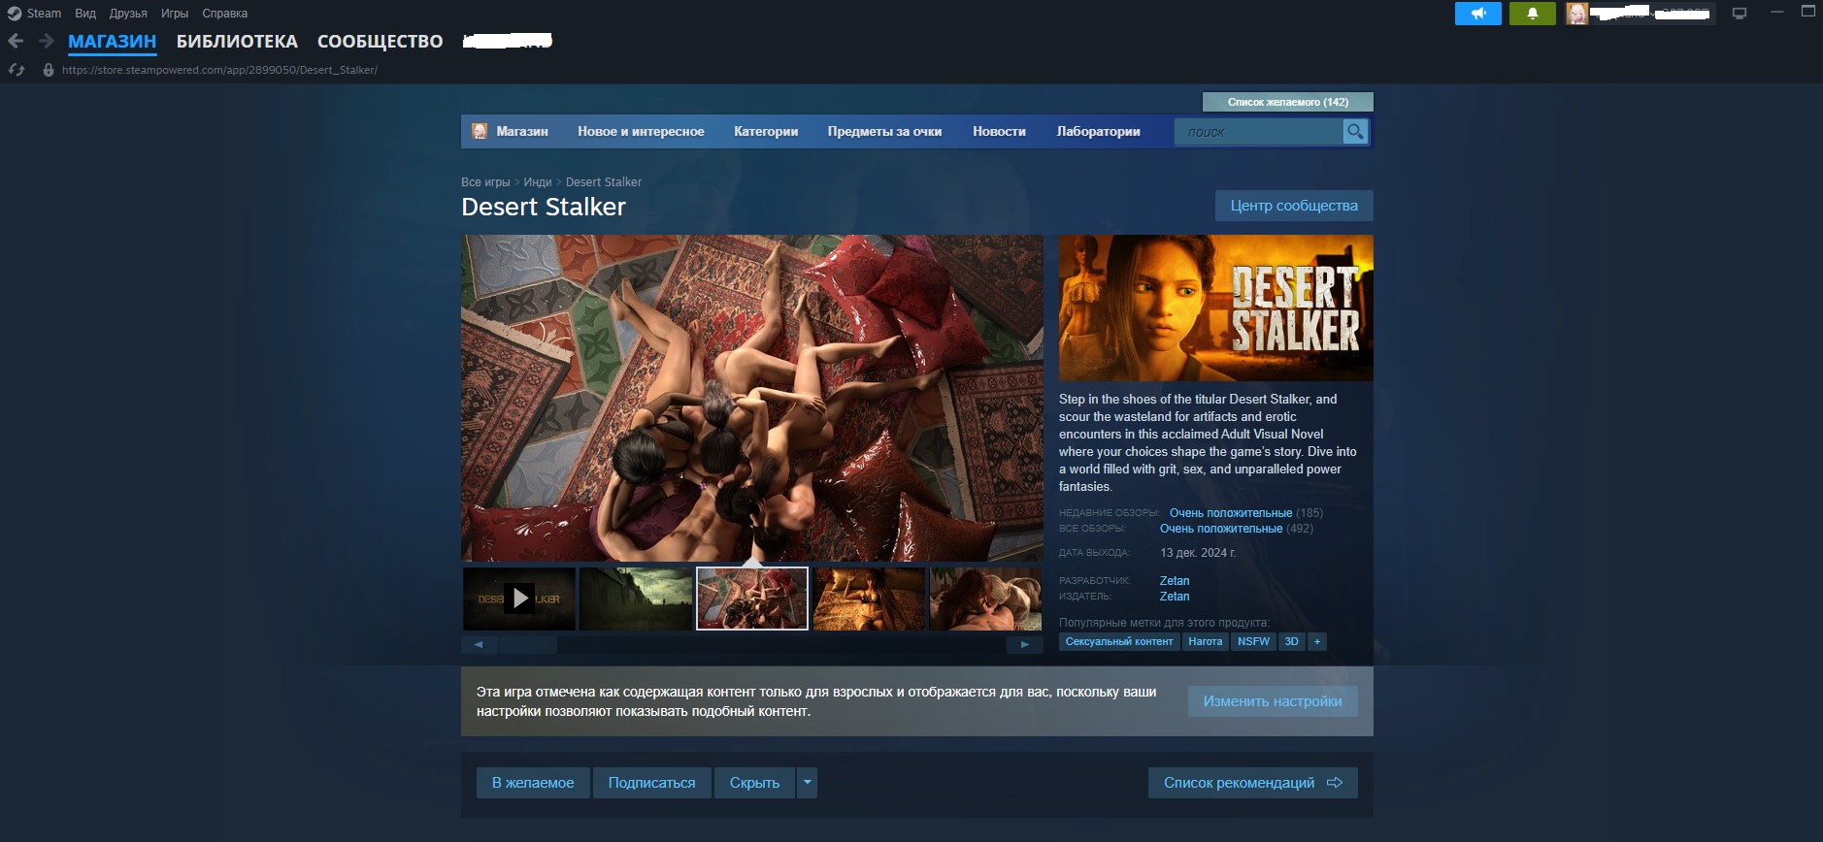
Task: Open all reviews Очень положительные (492)
Action: [1237, 529]
